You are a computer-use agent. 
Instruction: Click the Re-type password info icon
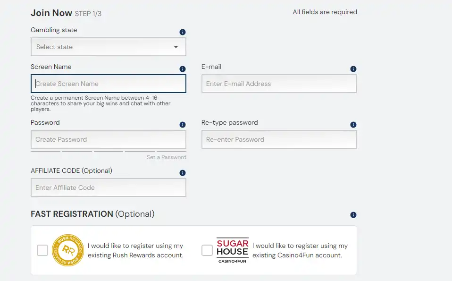coord(353,125)
